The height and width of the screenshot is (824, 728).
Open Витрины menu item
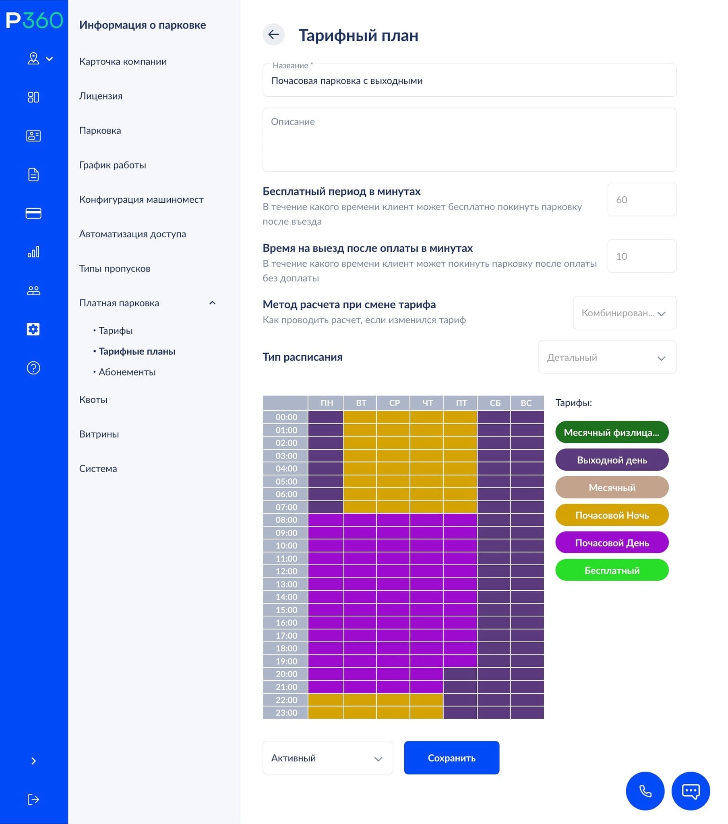99,435
